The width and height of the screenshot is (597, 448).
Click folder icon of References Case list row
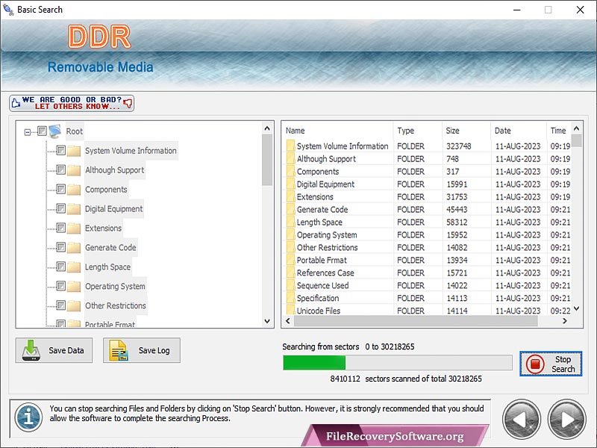pyautogui.click(x=290, y=273)
